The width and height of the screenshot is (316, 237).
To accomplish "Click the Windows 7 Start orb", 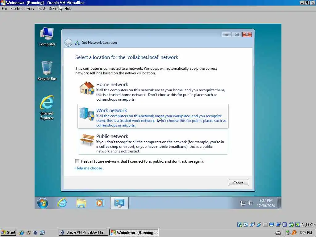I will point(43,203).
